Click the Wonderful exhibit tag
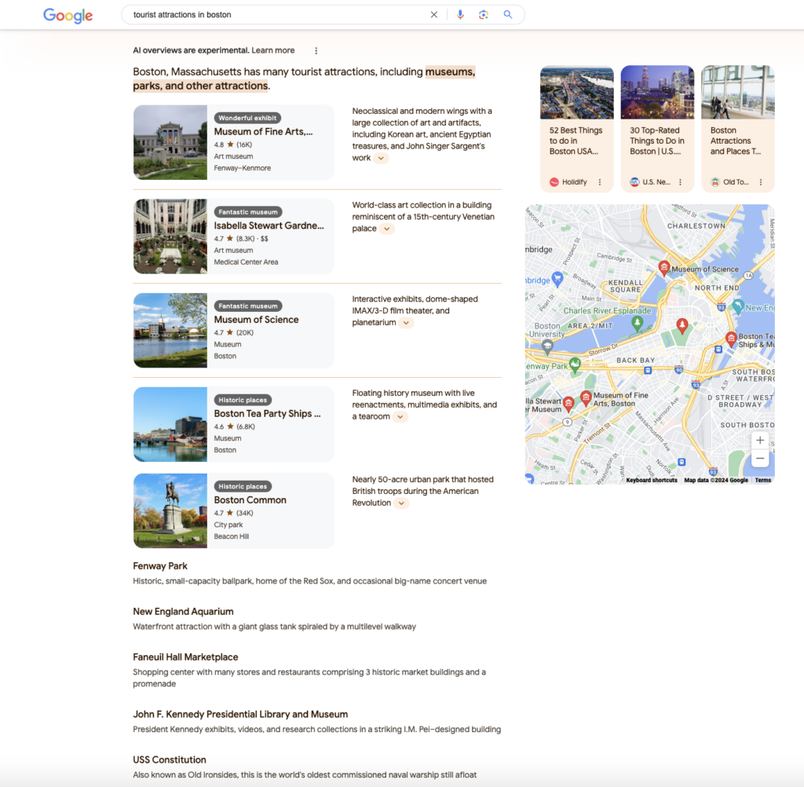 (247, 118)
